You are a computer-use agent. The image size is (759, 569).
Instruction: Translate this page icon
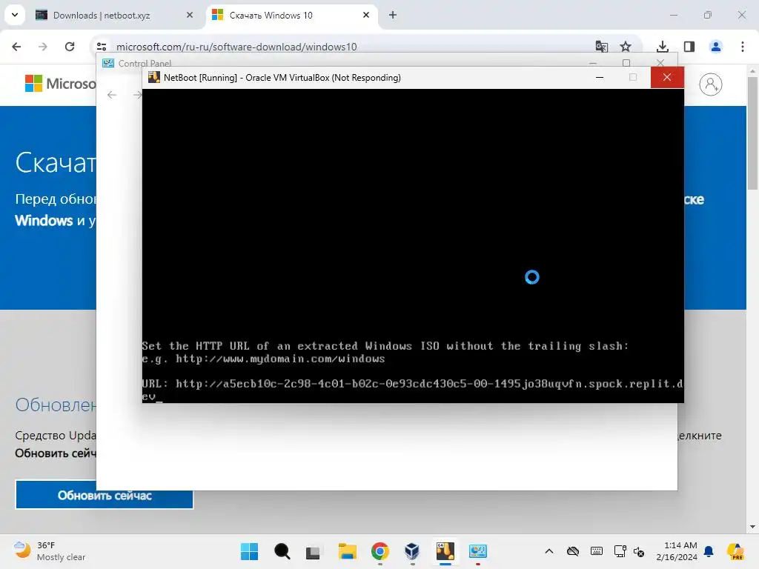602,47
